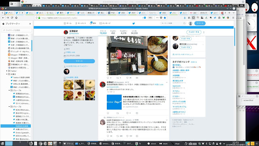
Task: Click the Twitter bird logo in navigation
Action: click(x=134, y=24)
